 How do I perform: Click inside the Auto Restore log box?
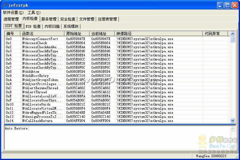click(117, 138)
